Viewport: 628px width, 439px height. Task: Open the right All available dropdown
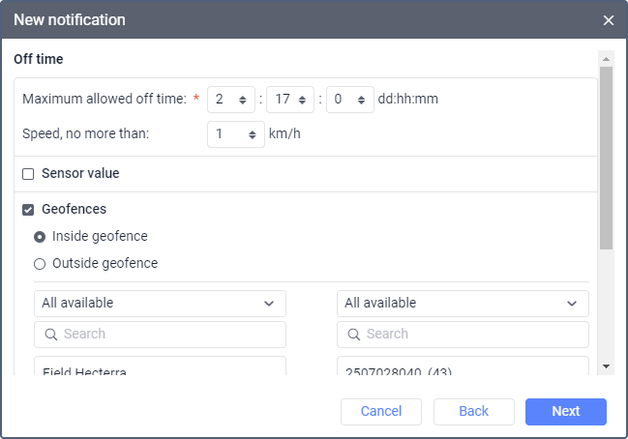(463, 304)
